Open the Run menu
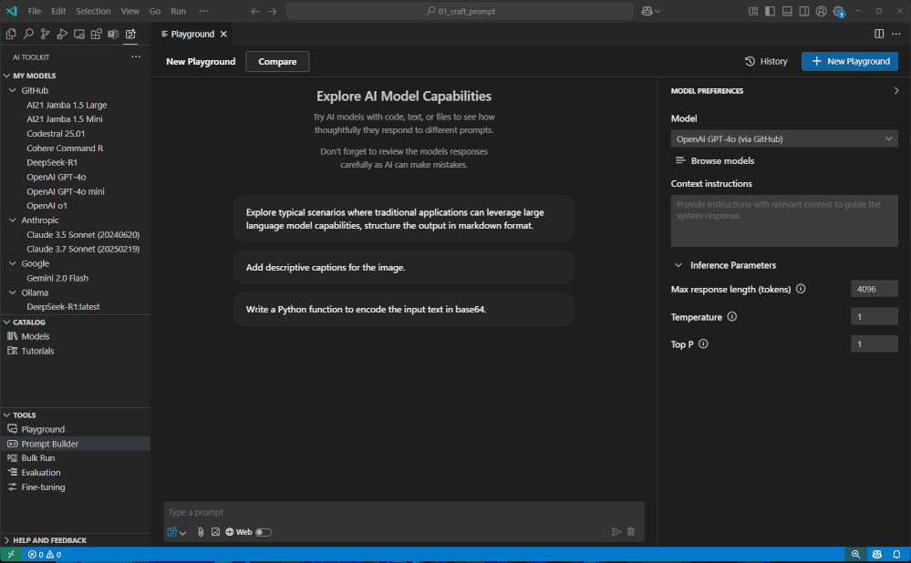The height and width of the screenshot is (563, 911). (179, 11)
